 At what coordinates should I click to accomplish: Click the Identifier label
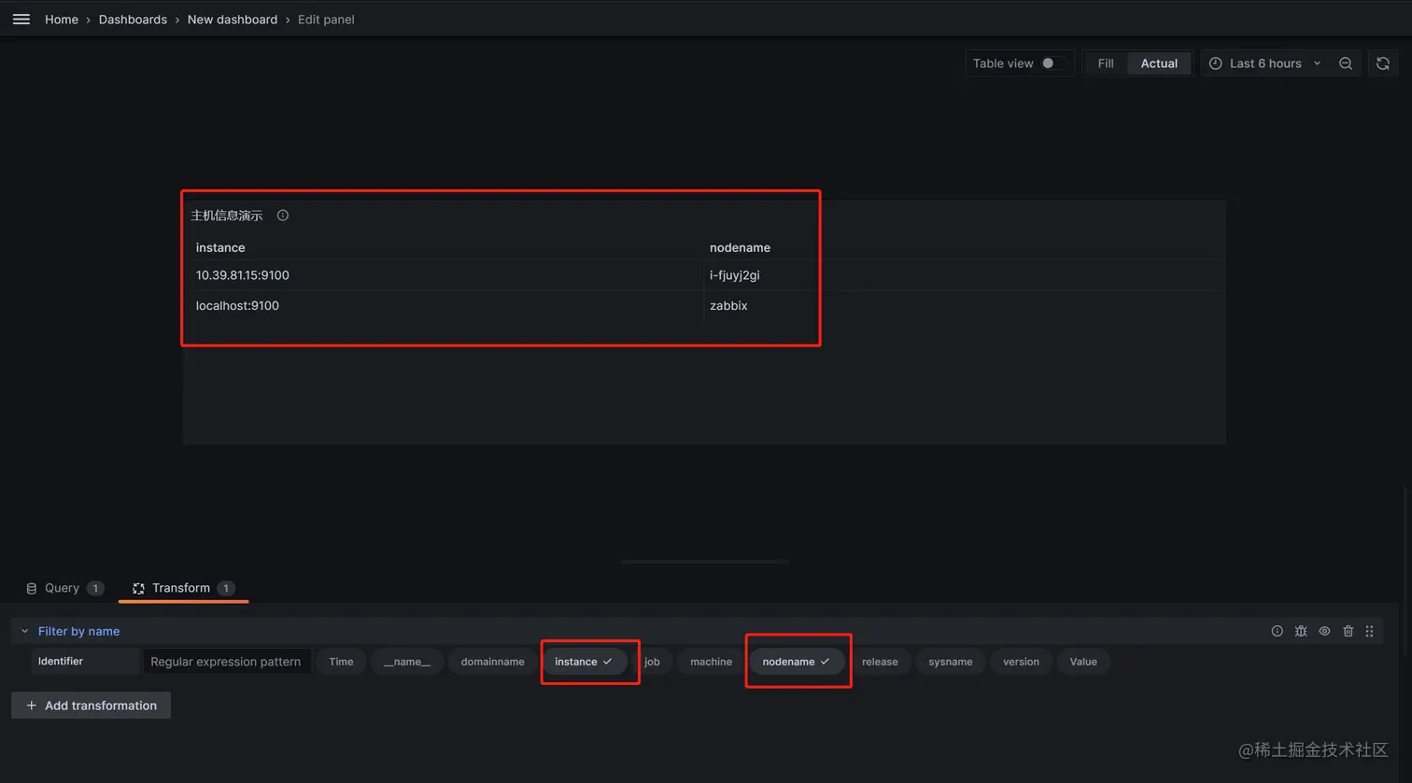(x=61, y=661)
